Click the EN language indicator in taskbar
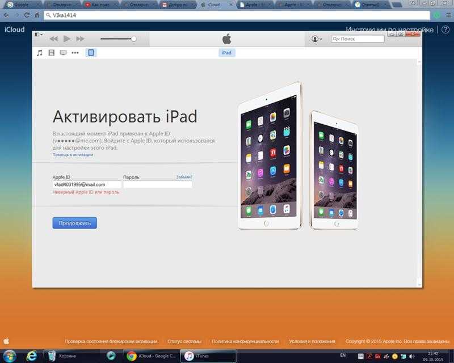The height and width of the screenshot is (363, 454). coord(343,355)
